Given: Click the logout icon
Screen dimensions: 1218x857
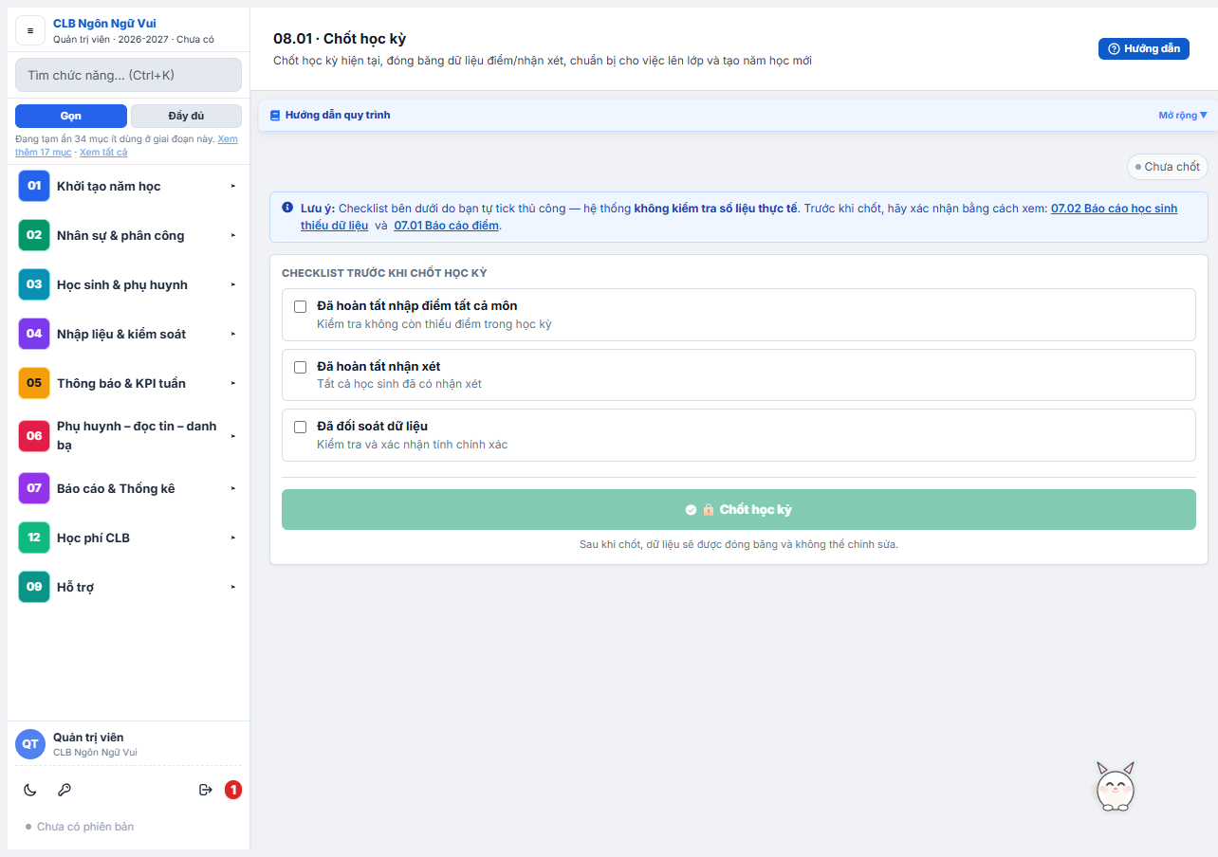Looking at the screenshot, I should click(205, 790).
